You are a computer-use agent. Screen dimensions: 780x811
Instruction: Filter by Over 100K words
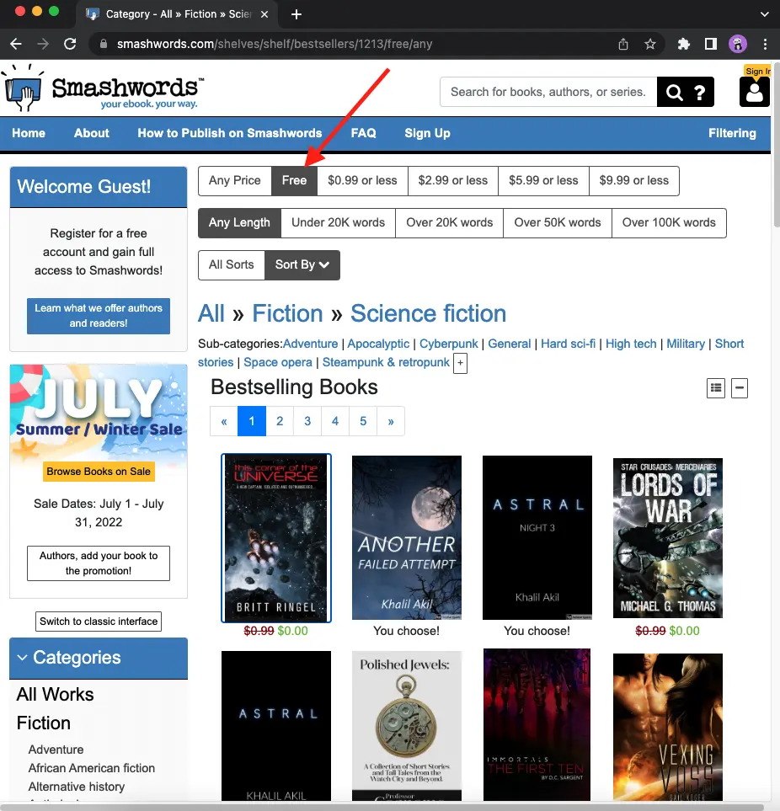tap(669, 223)
